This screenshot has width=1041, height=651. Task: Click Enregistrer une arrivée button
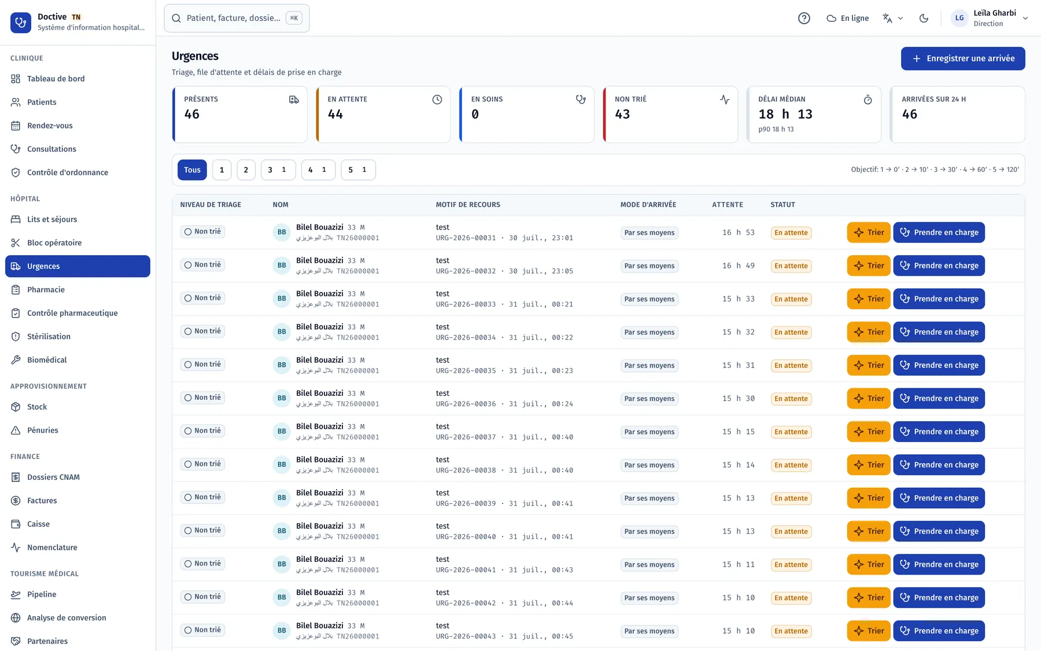point(963,58)
